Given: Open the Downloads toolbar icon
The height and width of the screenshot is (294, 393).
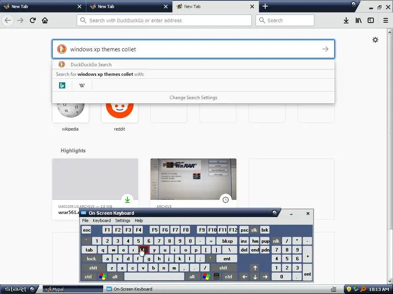Looking at the screenshot, I should point(346,20).
